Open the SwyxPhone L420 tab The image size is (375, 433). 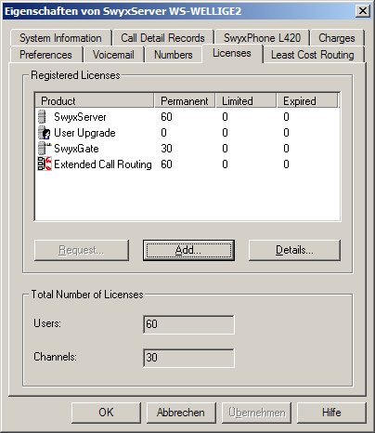262,38
